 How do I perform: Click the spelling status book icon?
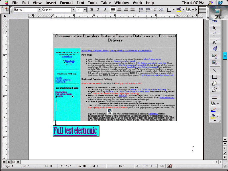pos(170,166)
